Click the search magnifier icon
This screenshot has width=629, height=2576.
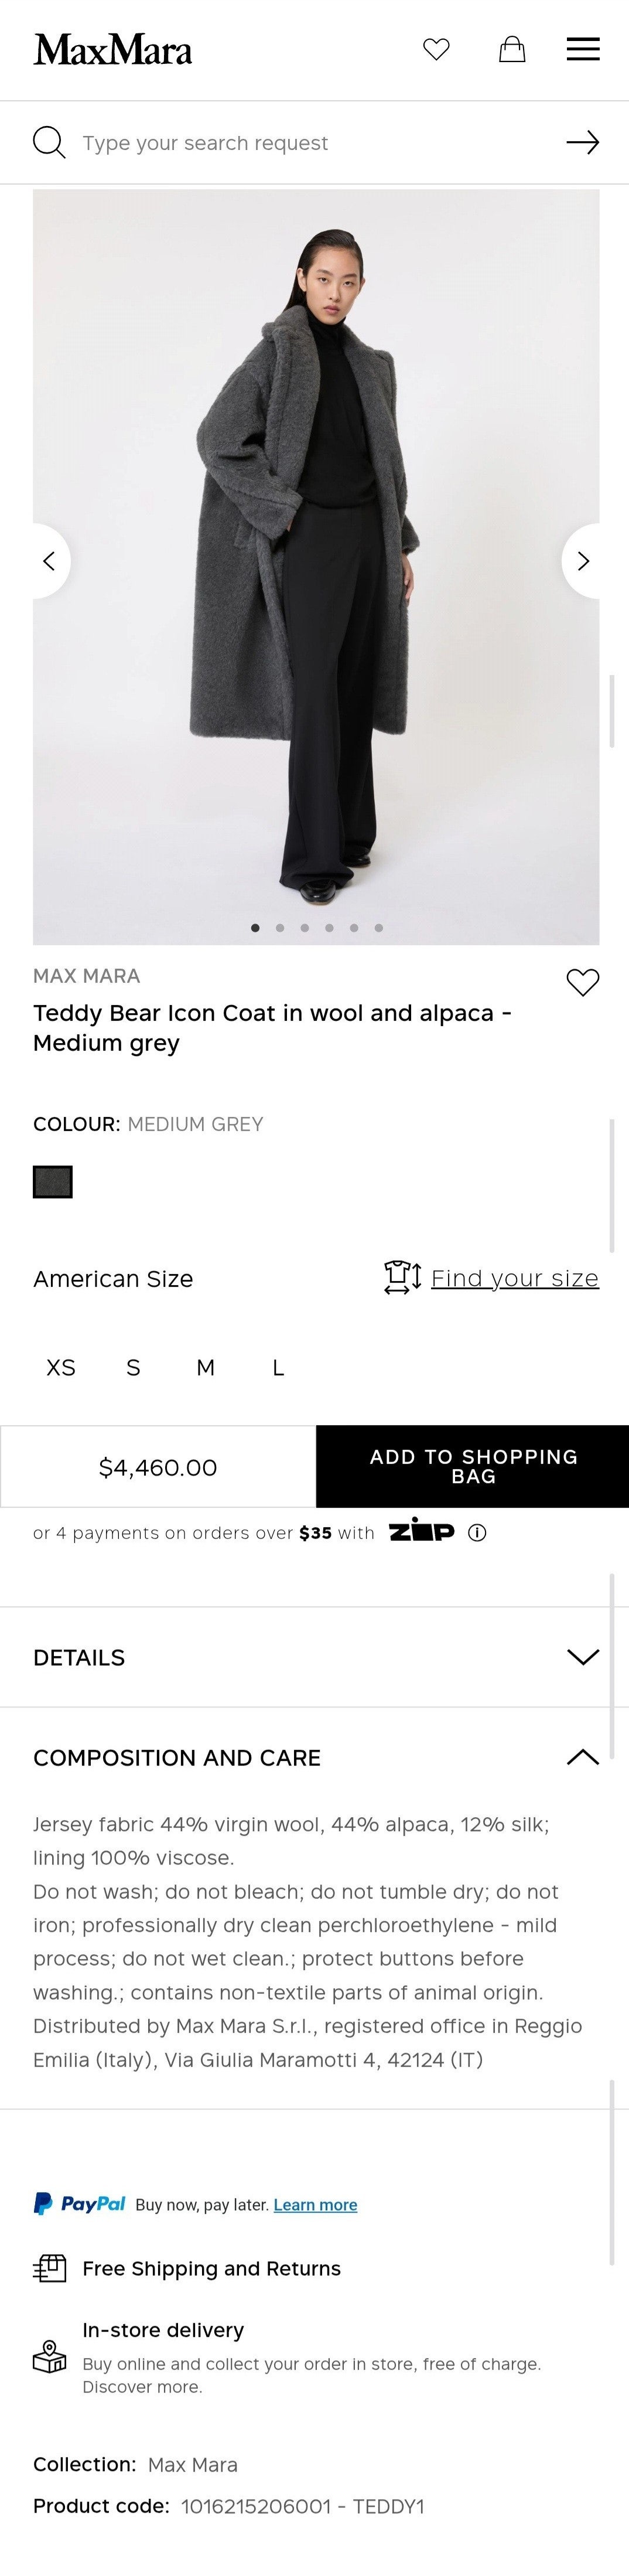(x=49, y=142)
